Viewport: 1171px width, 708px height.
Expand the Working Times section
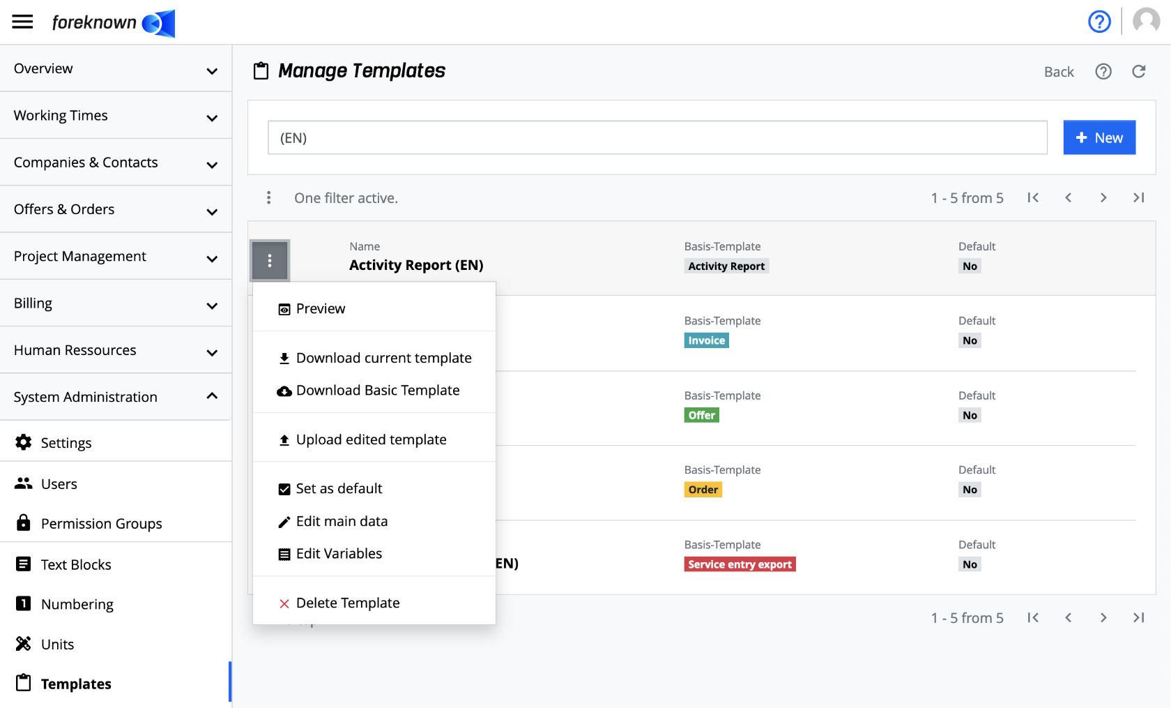[x=116, y=116]
